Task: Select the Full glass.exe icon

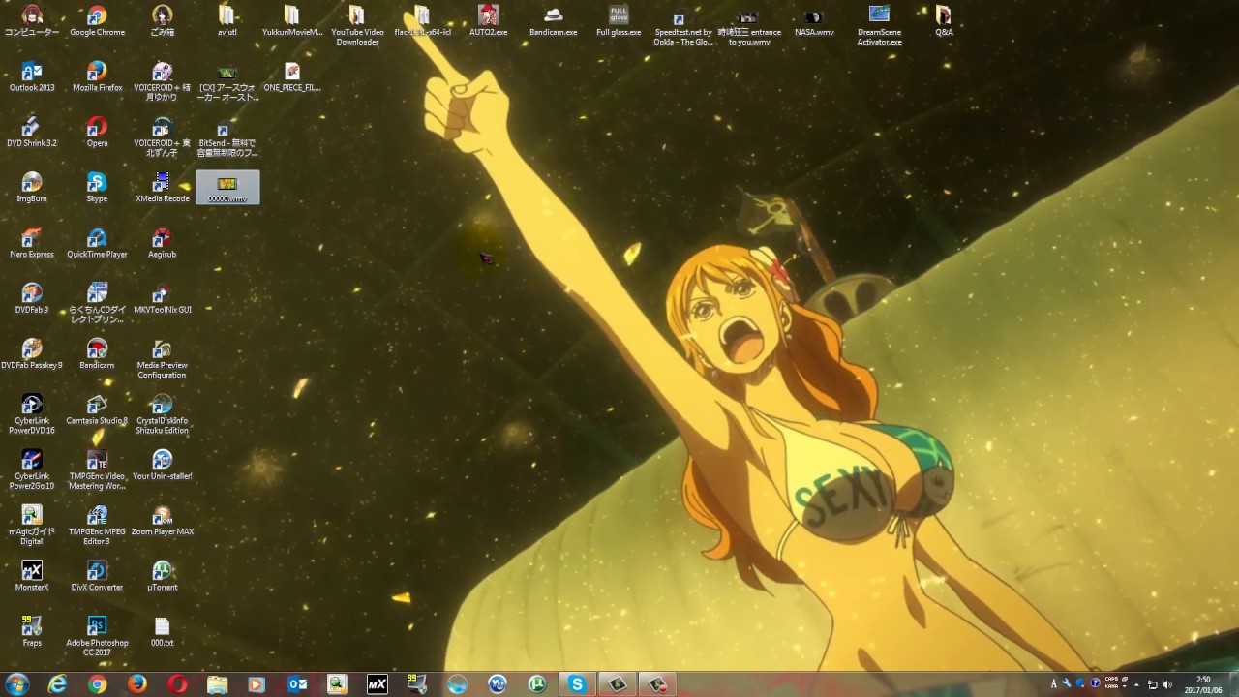Action: (x=619, y=21)
